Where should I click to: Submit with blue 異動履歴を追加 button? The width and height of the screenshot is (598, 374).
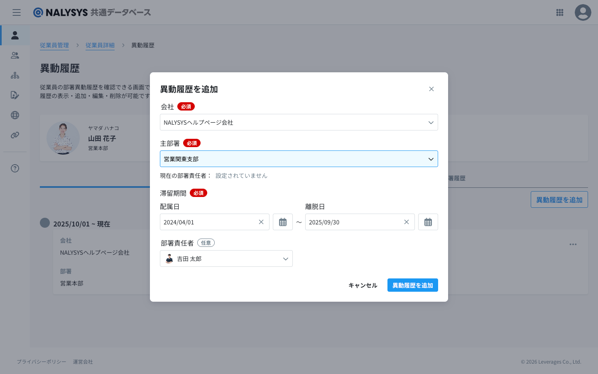point(412,285)
